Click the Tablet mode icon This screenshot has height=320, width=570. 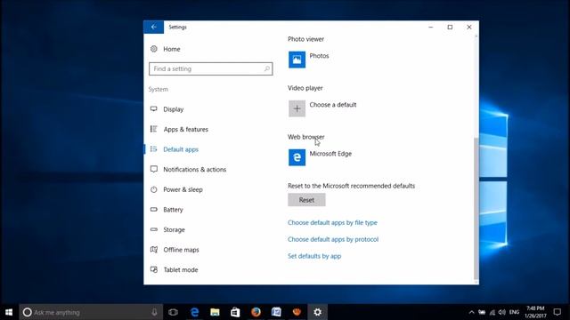tap(154, 269)
